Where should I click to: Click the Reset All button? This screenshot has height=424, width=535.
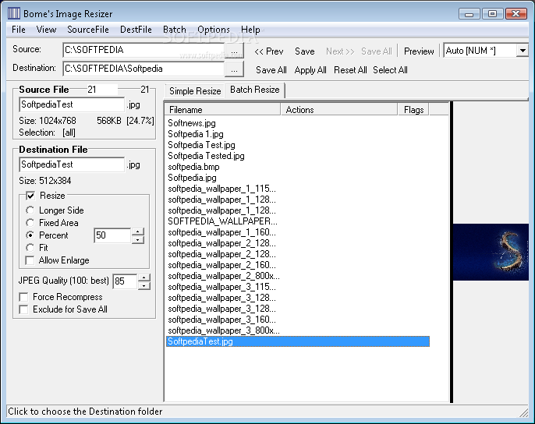click(x=350, y=70)
